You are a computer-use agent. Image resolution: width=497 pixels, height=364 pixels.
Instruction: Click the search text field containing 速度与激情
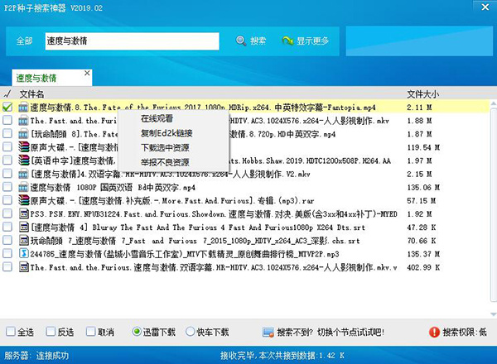pos(131,41)
